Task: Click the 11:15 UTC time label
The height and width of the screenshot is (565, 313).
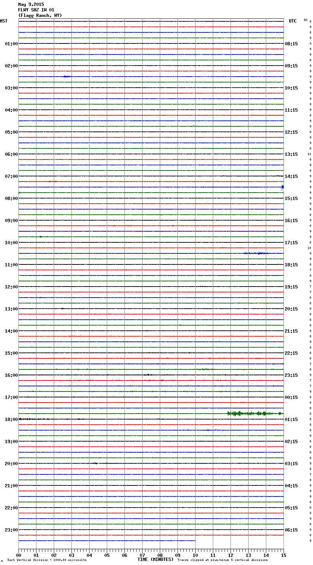Action: pos(291,110)
